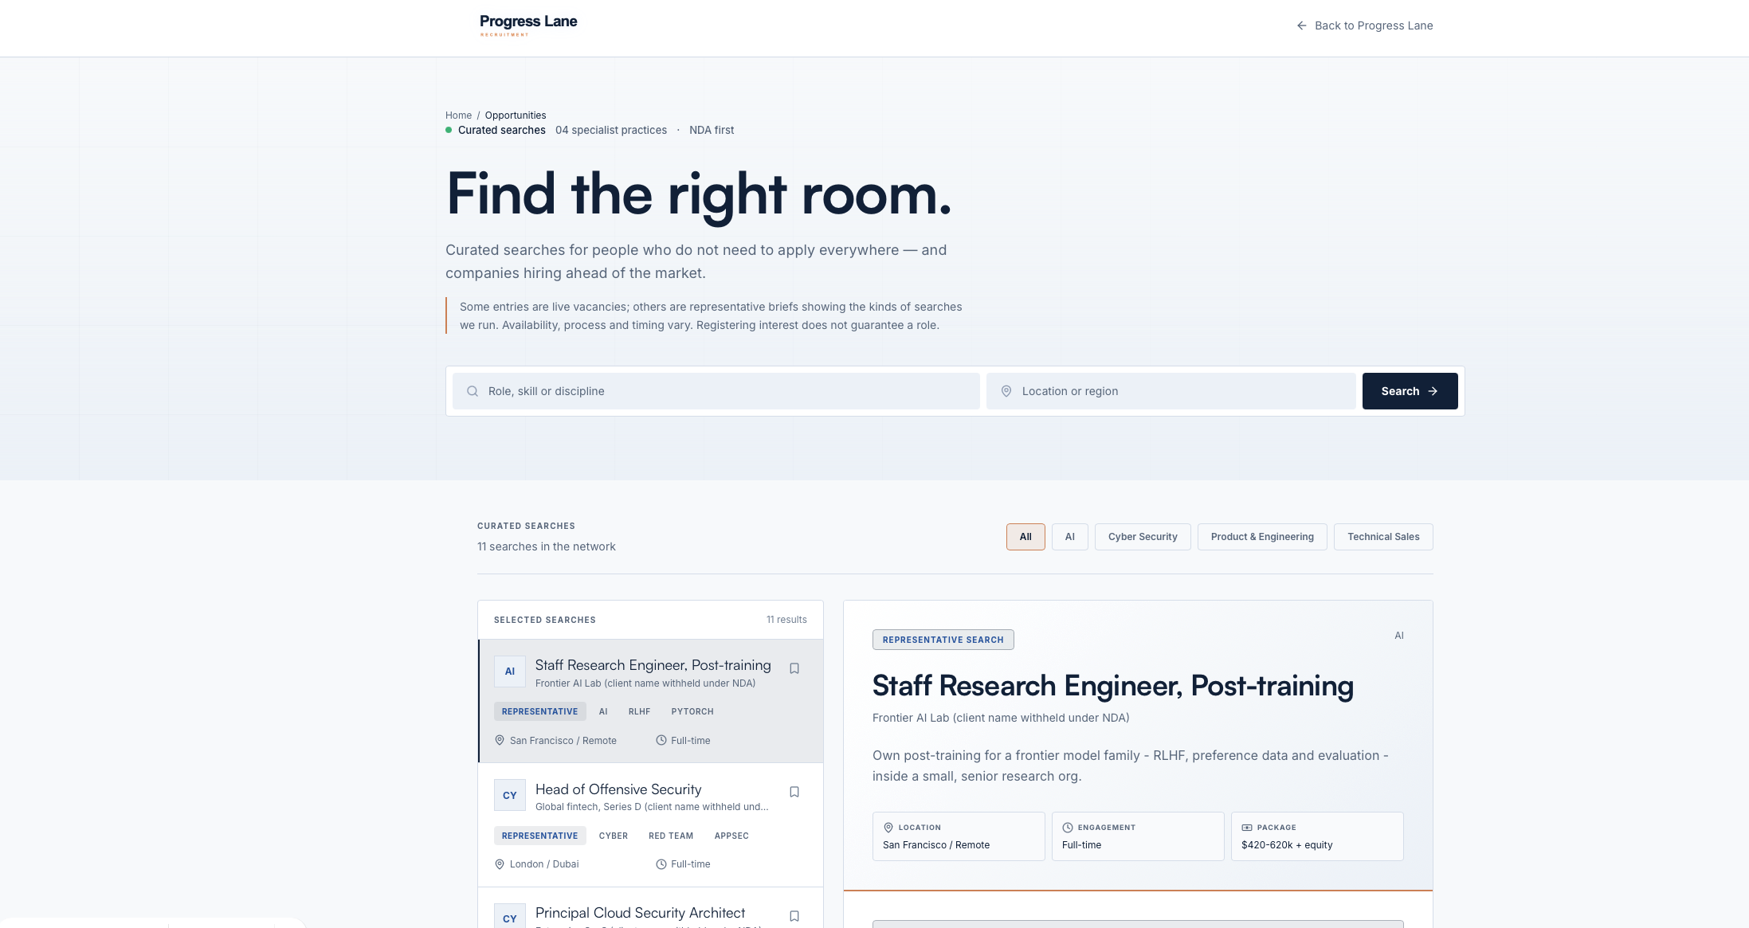Go back to Progress Lane link
Viewport: 1749px width, 928px height.
[1364, 25]
